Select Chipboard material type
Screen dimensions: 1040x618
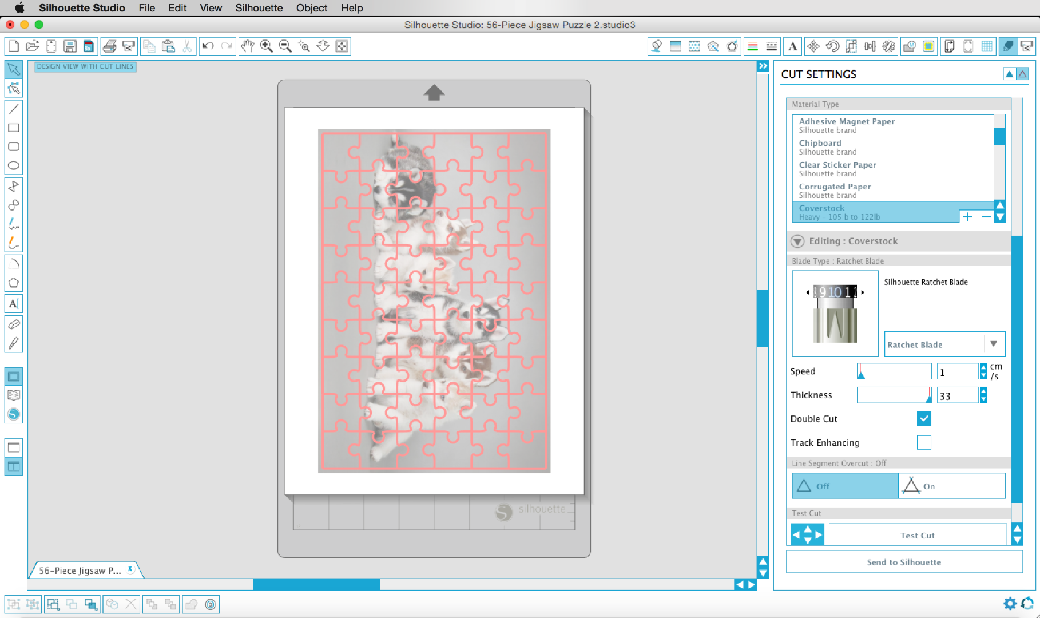click(x=893, y=147)
